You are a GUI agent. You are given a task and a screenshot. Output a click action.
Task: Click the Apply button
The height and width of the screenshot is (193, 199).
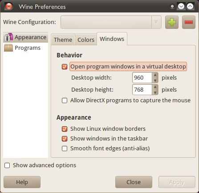(x=177, y=182)
